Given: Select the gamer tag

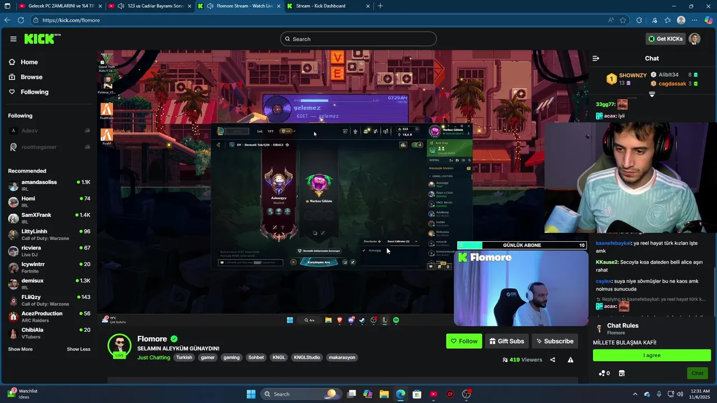Looking at the screenshot, I should (208, 357).
